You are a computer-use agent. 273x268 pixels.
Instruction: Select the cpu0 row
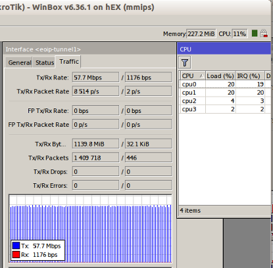click(x=225, y=84)
